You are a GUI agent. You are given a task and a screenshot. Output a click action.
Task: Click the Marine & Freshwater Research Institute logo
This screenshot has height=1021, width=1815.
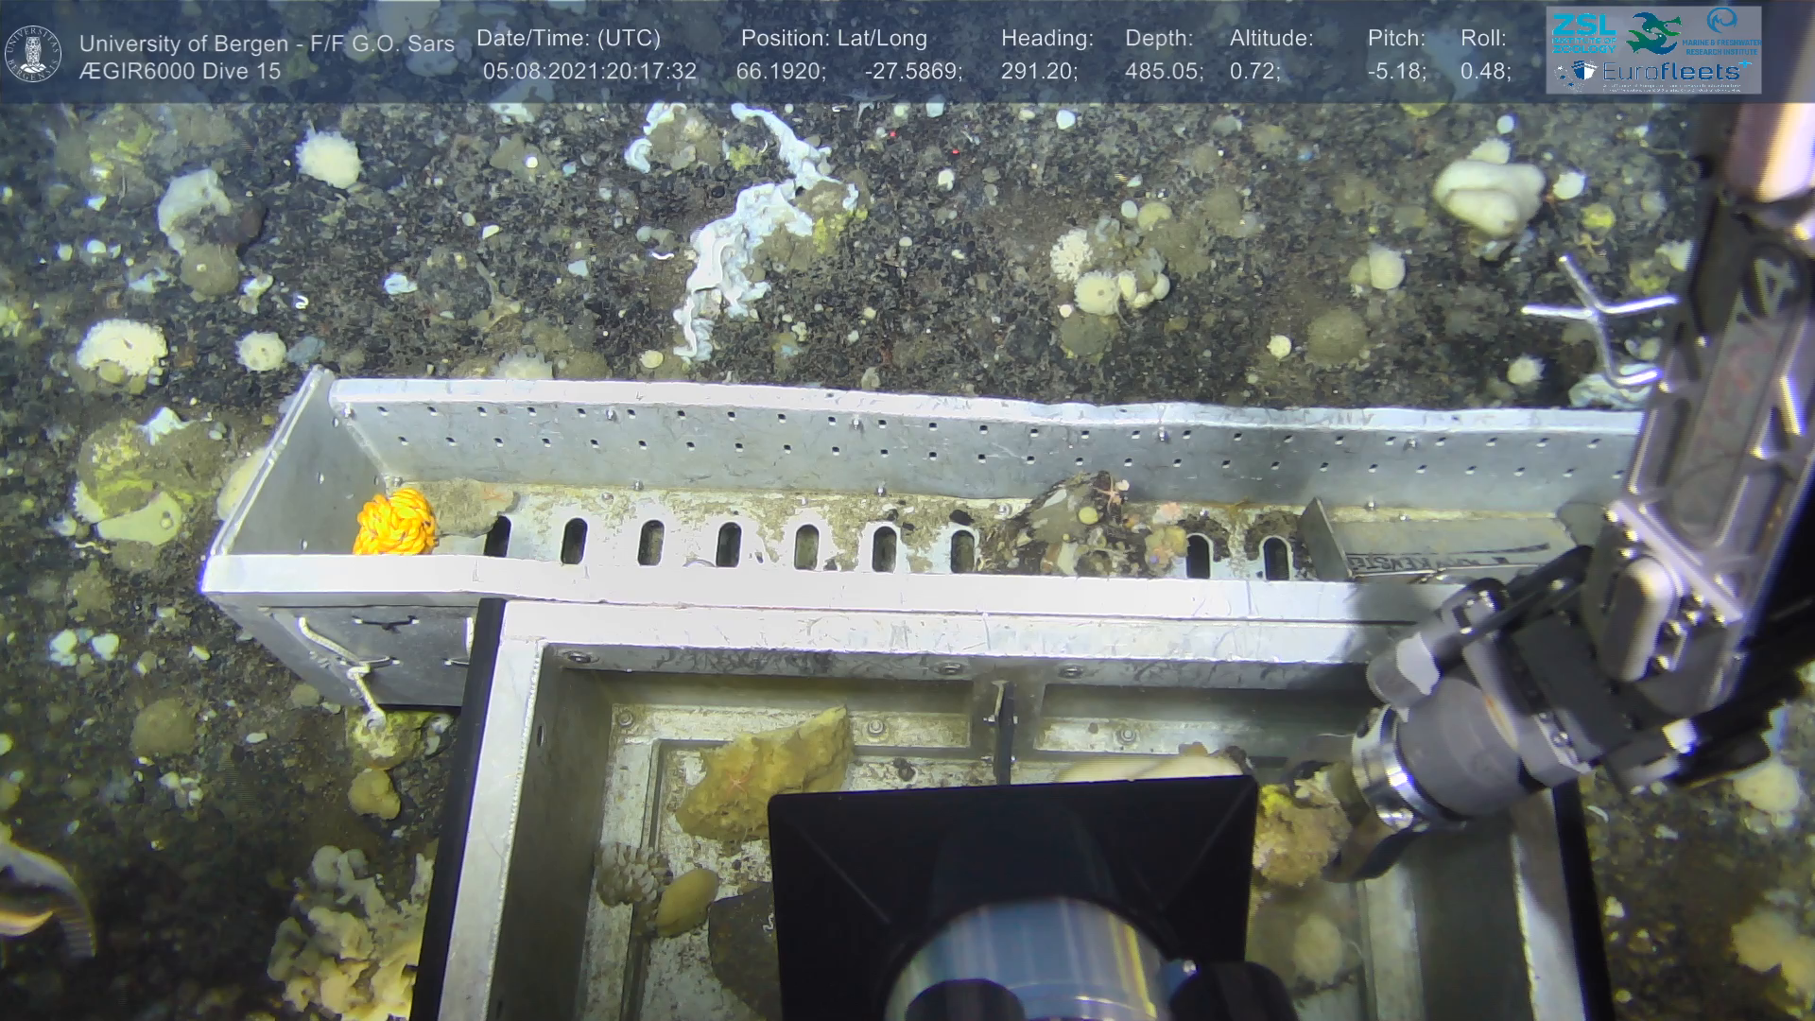tap(1722, 31)
